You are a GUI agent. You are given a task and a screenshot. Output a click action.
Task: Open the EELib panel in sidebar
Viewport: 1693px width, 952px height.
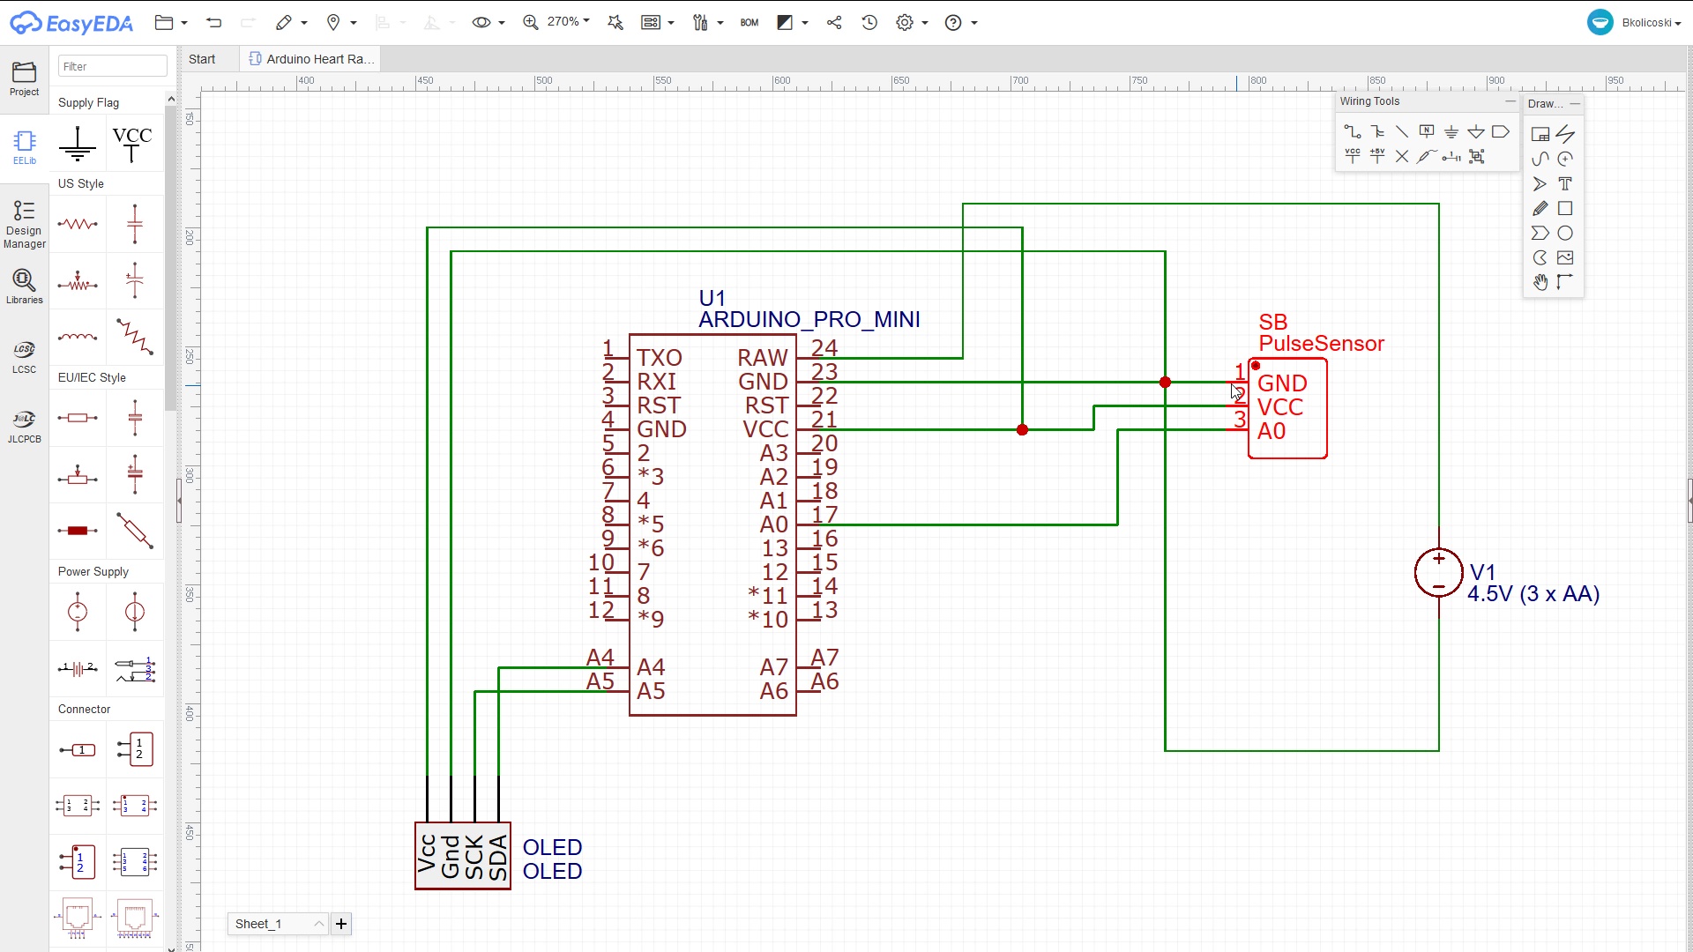24,147
